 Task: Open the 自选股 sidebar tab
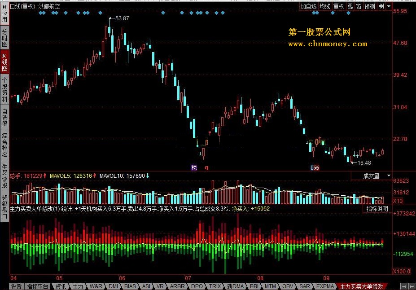tap(4, 117)
